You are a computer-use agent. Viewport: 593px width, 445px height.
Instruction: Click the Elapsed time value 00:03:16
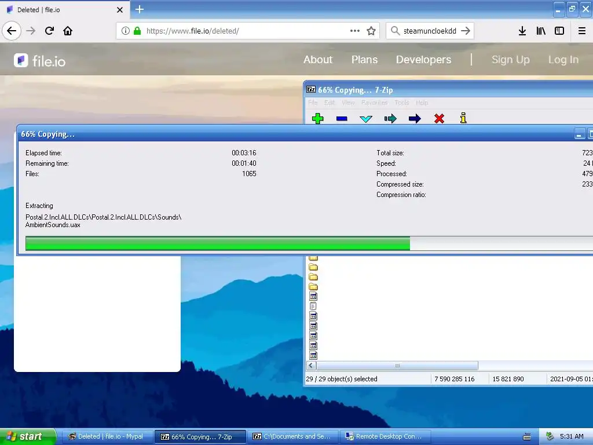244,153
